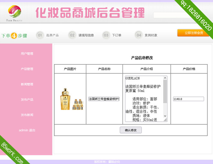Click the 产品价格 column header

click(189, 69)
